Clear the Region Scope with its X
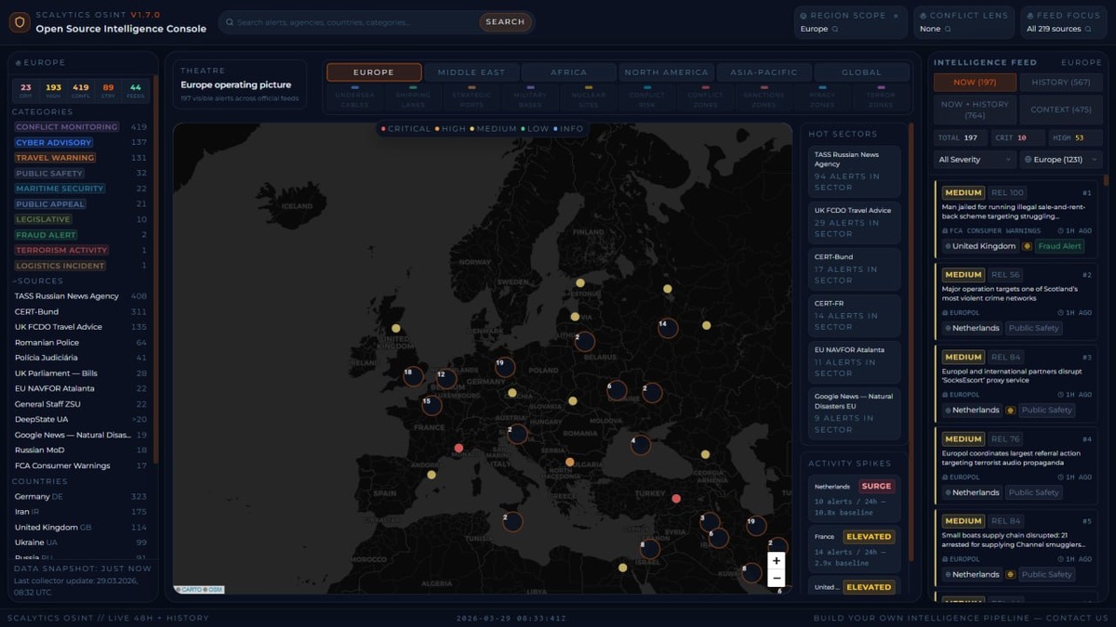Screen dimensions: 1116x627 896,15
